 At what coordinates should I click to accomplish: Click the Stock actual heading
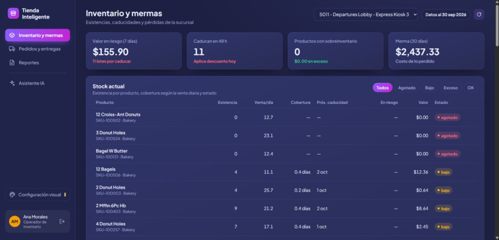click(108, 87)
